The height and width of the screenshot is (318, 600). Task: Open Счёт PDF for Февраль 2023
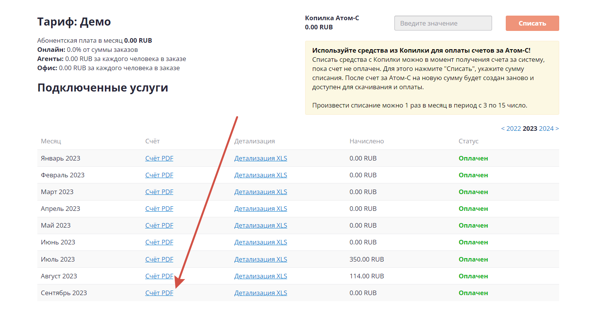point(159,175)
